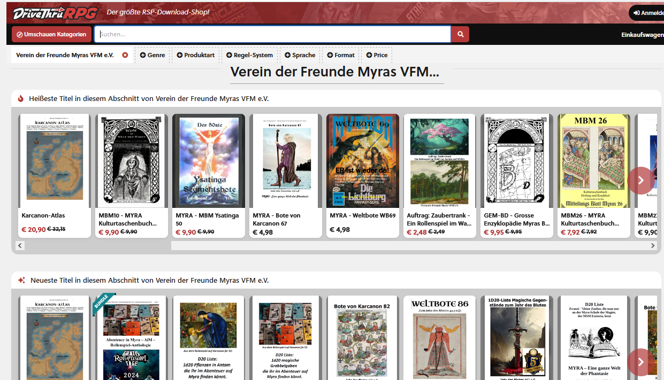The width and height of the screenshot is (664, 380).
Task: Click next arrow in Heißeste Titel carousel
Action: (x=641, y=181)
